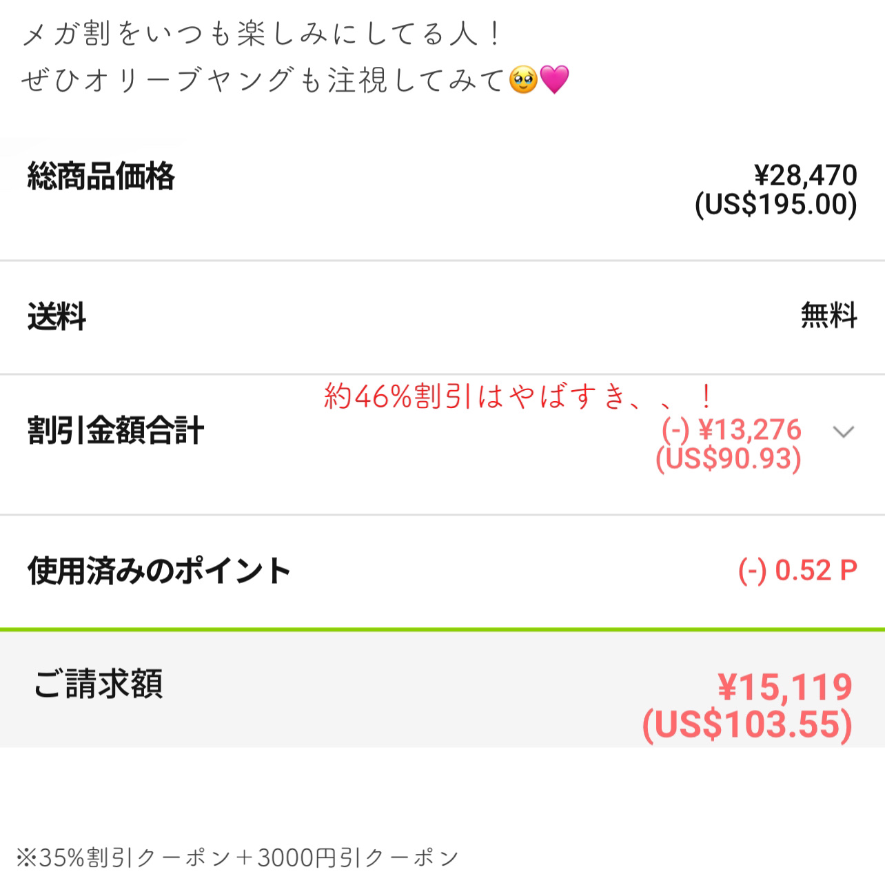Click the ¥28,470 total product price
Screen dimensions: 885x885
[x=805, y=175]
